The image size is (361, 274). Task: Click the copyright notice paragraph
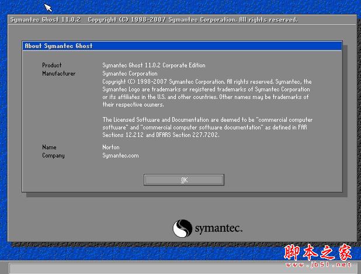(x=207, y=93)
